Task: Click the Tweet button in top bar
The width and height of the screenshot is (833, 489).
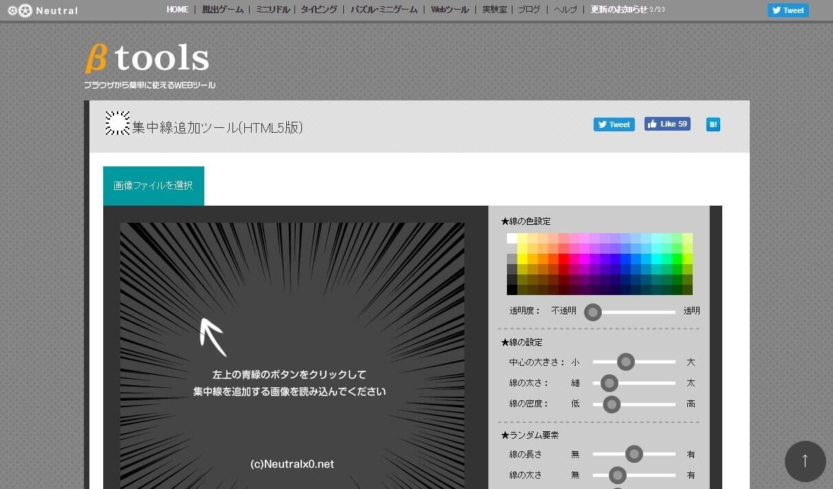Action: (x=788, y=10)
